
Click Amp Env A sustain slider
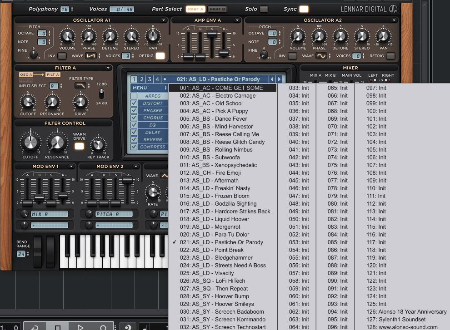[212, 34]
